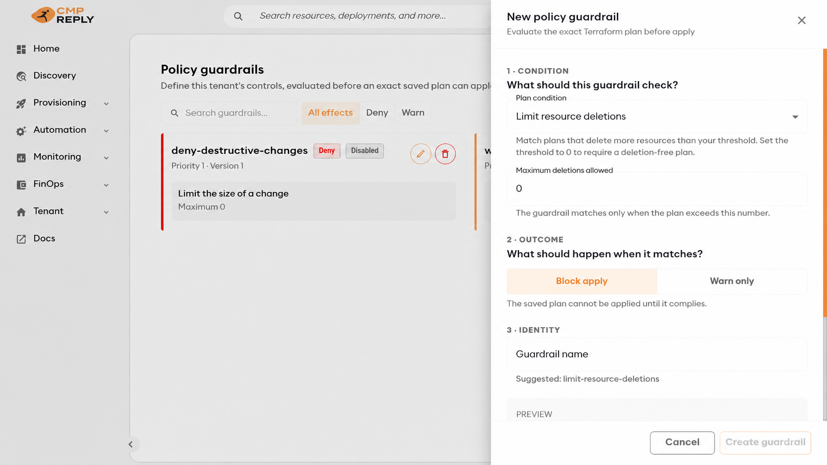Image resolution: width=827 pixels, height=465 pixels.
Task: Delete guardrail with the red trash icon
Action: (x=445, y=154)
